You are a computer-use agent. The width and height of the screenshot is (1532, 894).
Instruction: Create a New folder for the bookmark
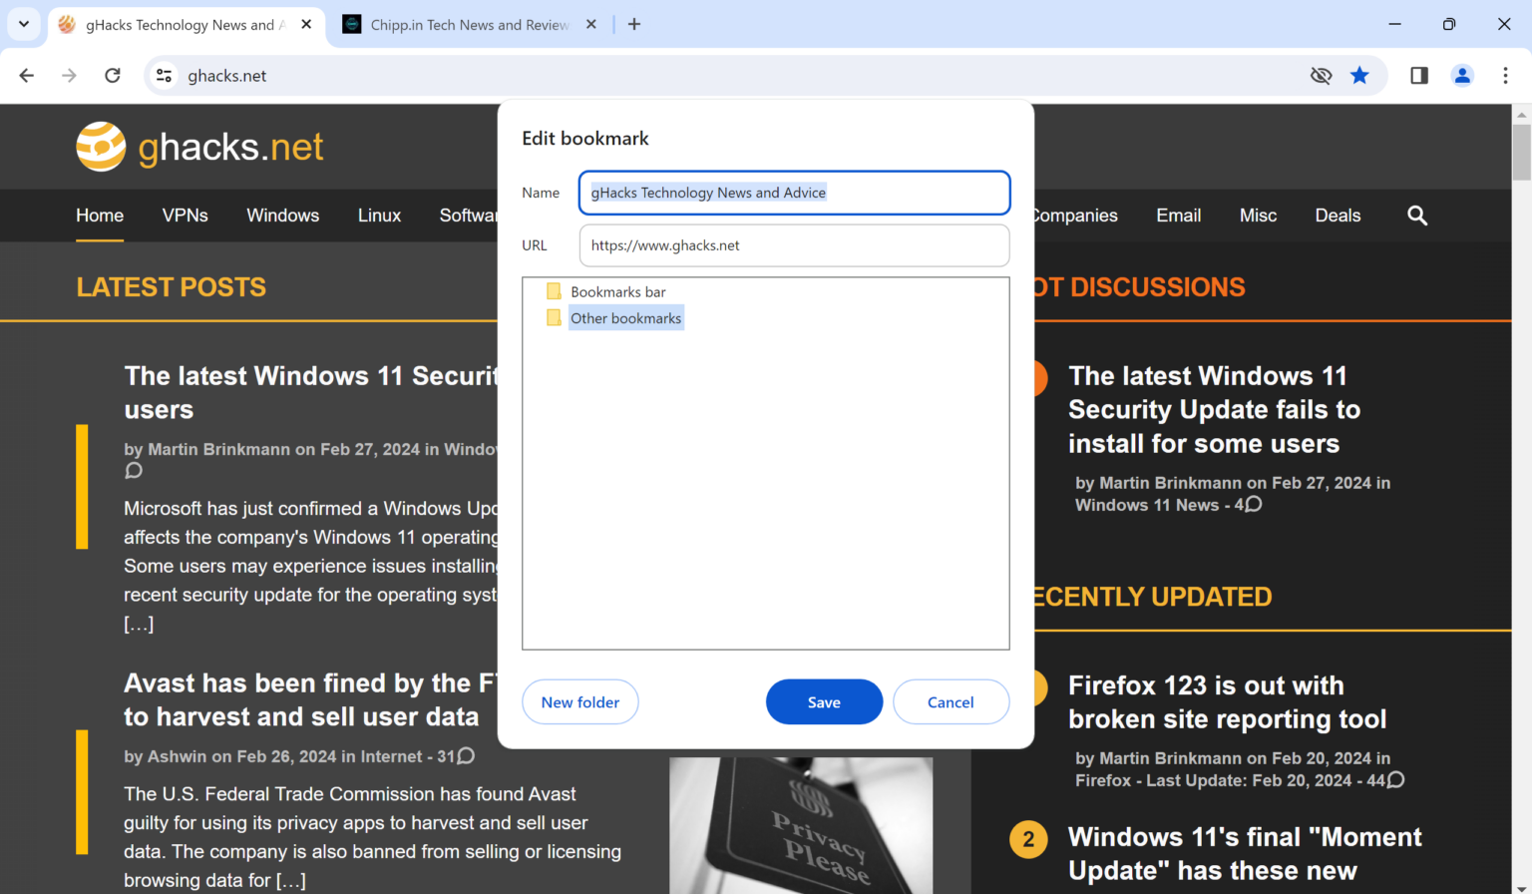click(x=579, y=701)
